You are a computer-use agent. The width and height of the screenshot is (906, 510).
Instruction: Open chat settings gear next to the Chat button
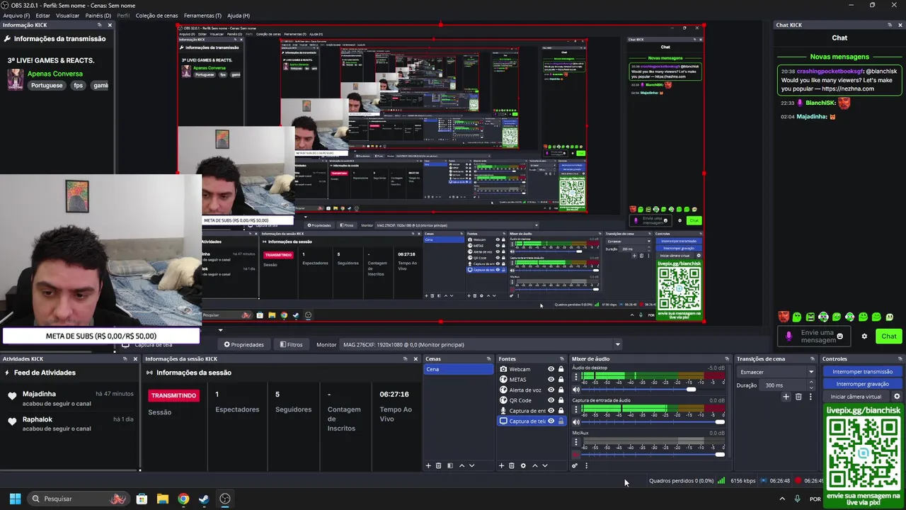pos(864,336)
